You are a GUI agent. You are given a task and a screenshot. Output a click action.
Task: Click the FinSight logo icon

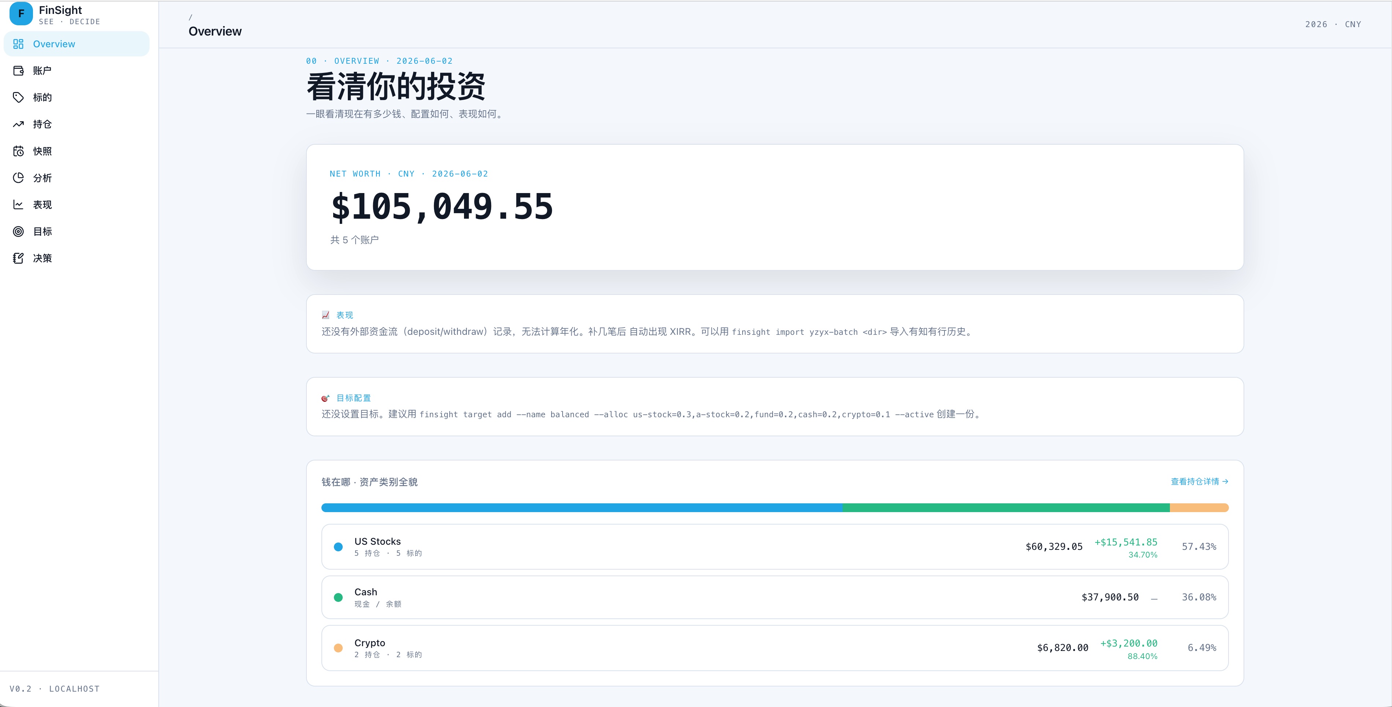[21, 14]
